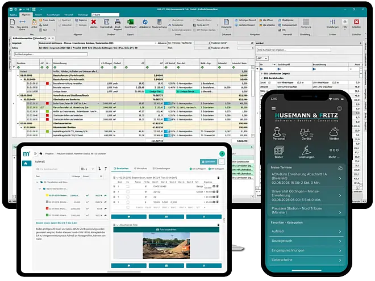Open the tablet column selector dropdown

pyautogui.click(x=88, y=169)
